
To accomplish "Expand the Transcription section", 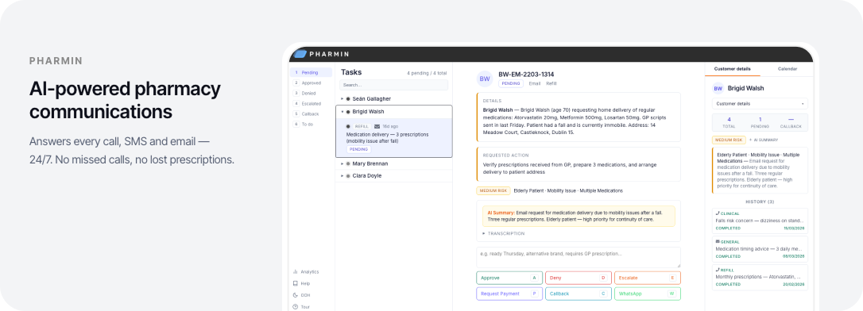I will (x=504, y=233).
